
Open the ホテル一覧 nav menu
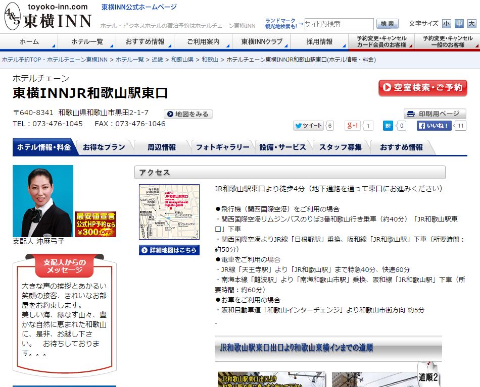coord(87,41)
